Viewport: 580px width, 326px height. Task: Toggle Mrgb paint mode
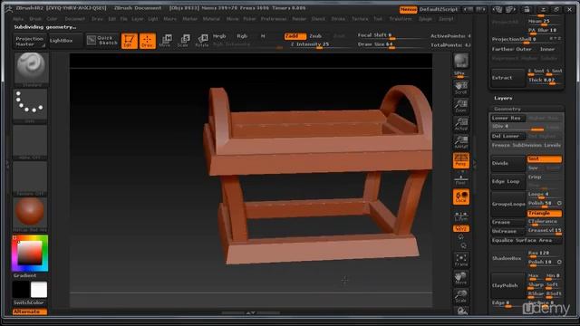click(219, 36)
